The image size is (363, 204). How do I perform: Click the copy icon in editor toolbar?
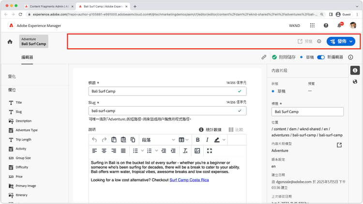point(133,139)
